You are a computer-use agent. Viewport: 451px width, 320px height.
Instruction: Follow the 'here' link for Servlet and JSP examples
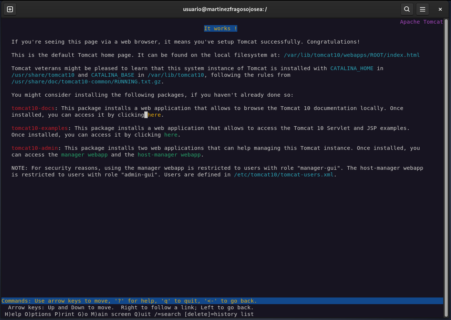pyautogui.click(x=171, y=135)
